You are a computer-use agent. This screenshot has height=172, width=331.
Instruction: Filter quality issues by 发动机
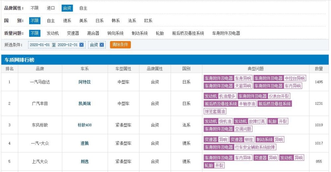[x=53, y=33]
